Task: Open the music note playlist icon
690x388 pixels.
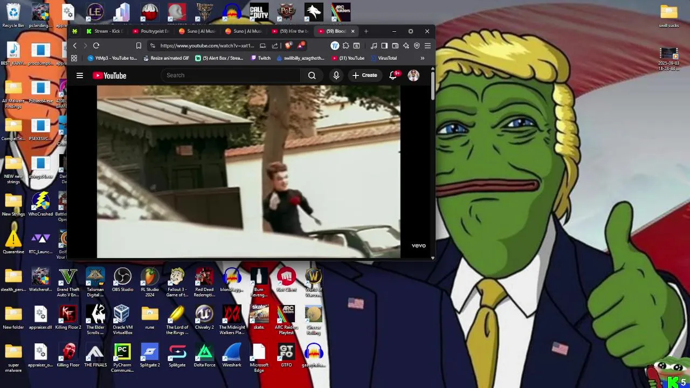Action: tap(374, 46)
